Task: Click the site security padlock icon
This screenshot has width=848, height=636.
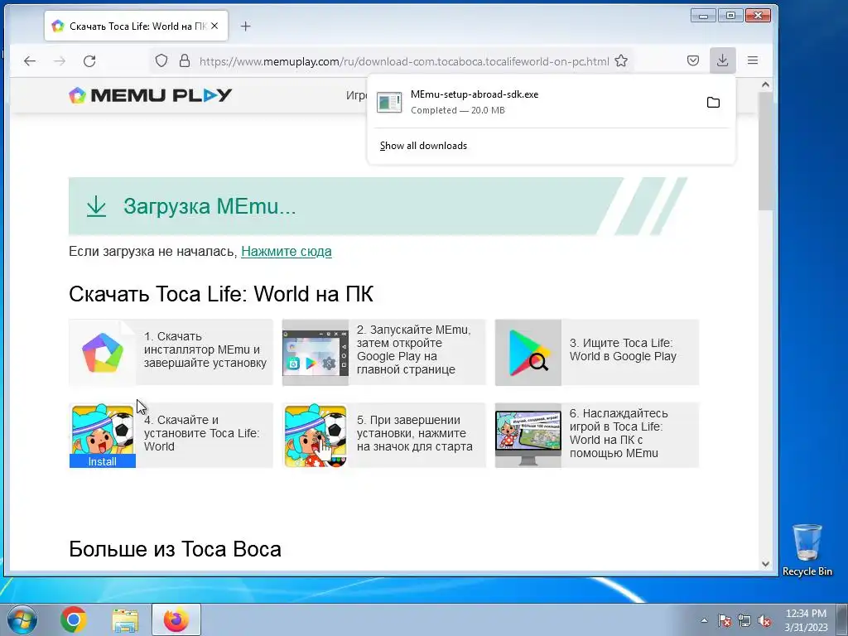Action: coord(185,60)
